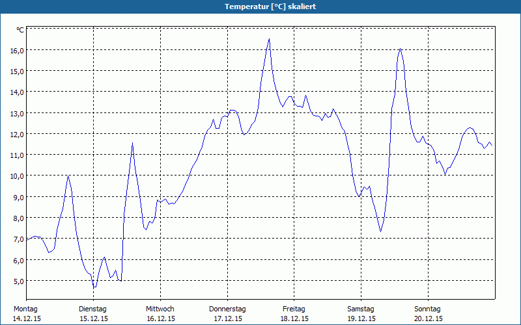Click the Montag day label
This screenshot has width=521, height=325.
25,309
